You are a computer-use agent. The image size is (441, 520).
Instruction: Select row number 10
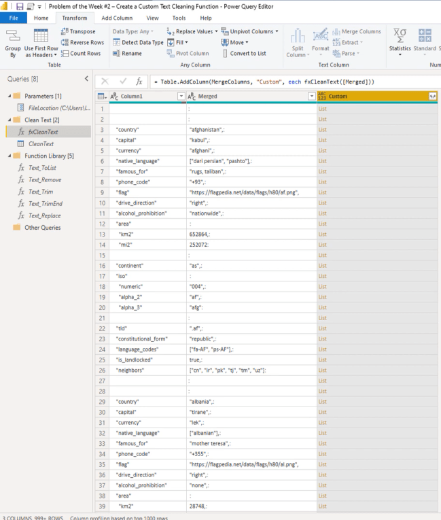pos(102,203)
